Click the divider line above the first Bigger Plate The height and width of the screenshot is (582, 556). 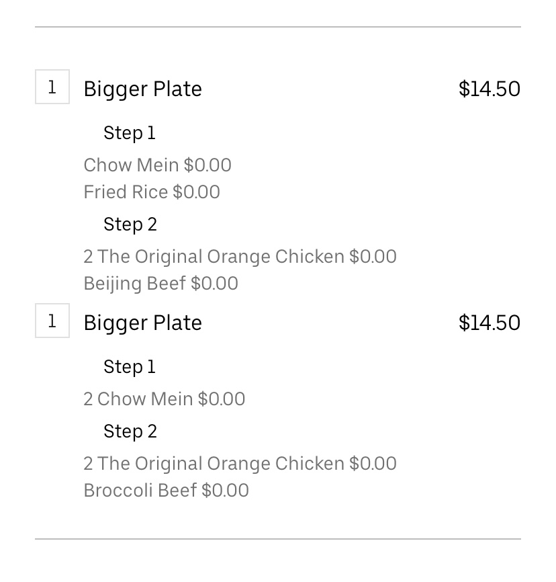point(278,28)
